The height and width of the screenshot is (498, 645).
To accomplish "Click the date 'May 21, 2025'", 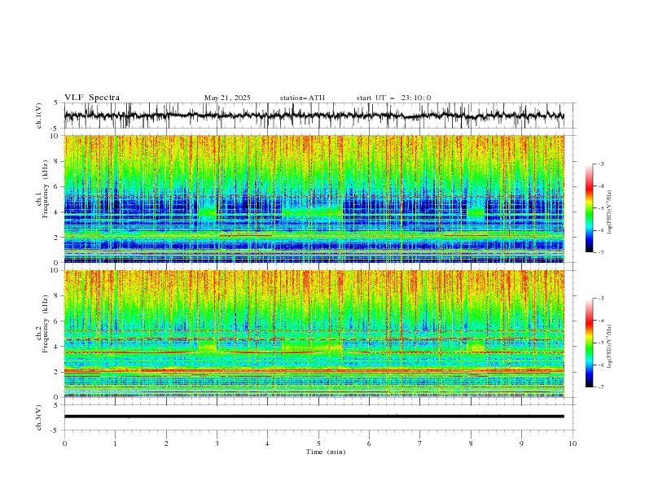I will pyautogui.click(x=227, y=98).
